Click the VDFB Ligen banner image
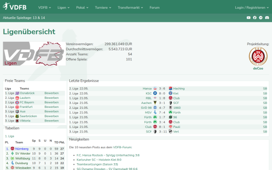Screen dimensions: 272x170 click(x=34, y=53)
